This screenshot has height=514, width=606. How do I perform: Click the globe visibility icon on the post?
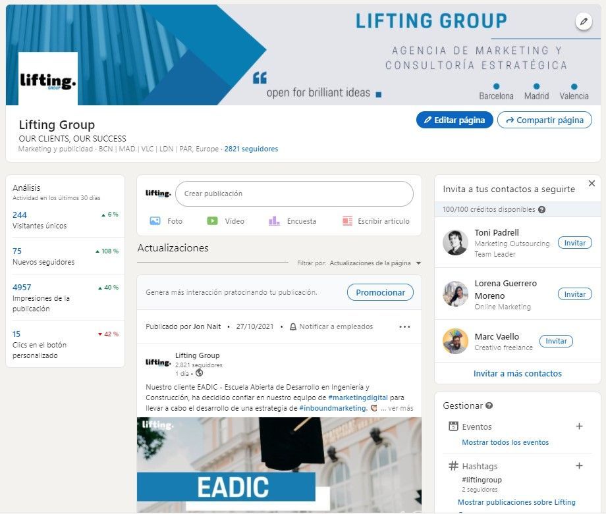[199, 373]
